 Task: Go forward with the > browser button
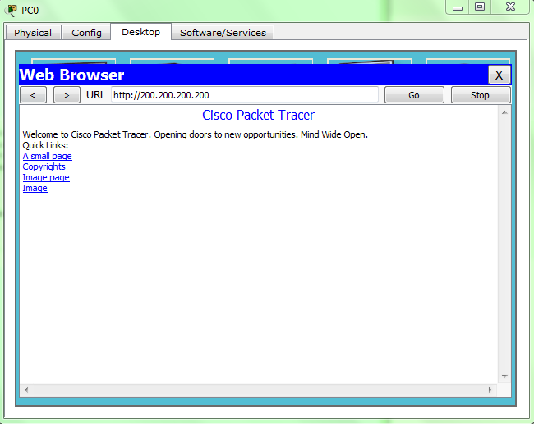coord(67,95)
